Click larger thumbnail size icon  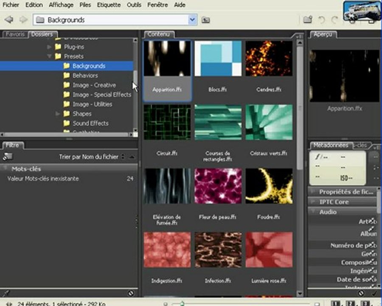[317, 304]
